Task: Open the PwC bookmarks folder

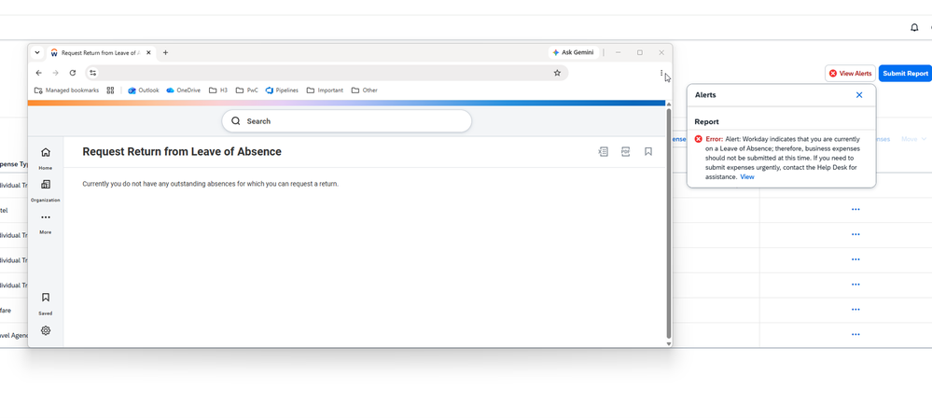Action: pos(246,91)
